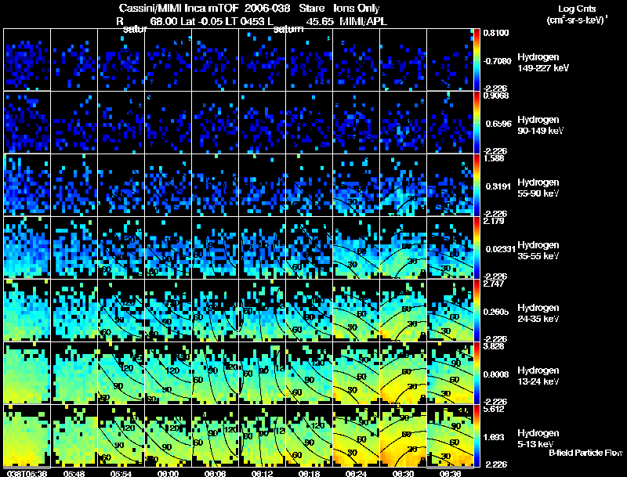
Task: Click the '05:48' time label
Action: pos(74,473)
